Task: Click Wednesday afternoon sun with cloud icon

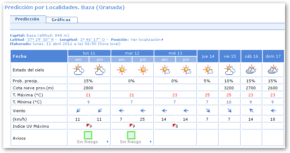Action: coord(186,70)
